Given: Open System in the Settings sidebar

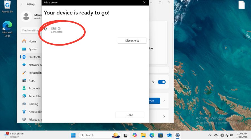Looking at the screenshot, I should (x=33, y=49).
